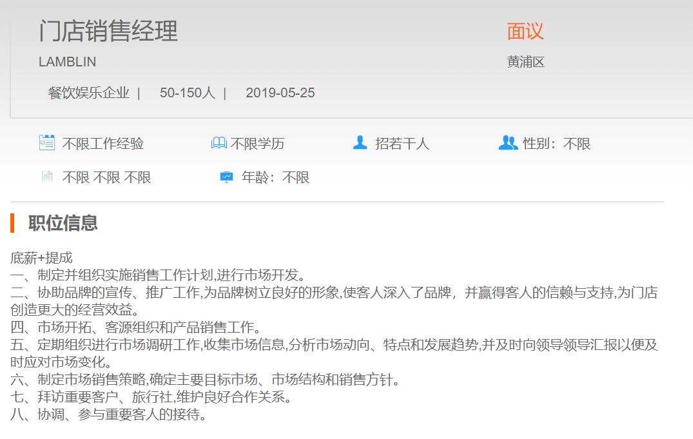Select the 职位信息 section heading

click(x=63, y=223)
